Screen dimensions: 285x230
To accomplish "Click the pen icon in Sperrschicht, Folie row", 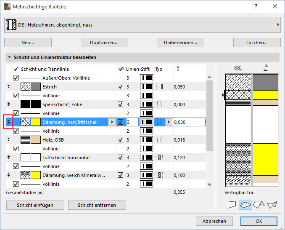I will pos(146,104).
